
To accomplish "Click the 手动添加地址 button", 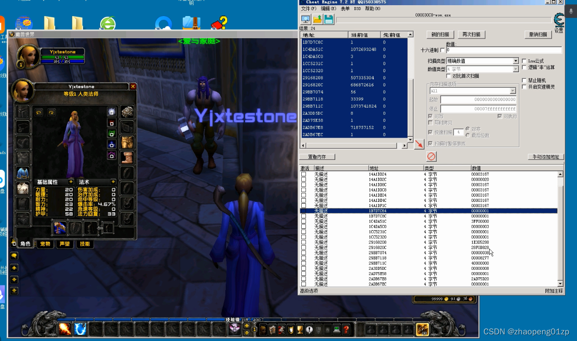I will 545,157.
